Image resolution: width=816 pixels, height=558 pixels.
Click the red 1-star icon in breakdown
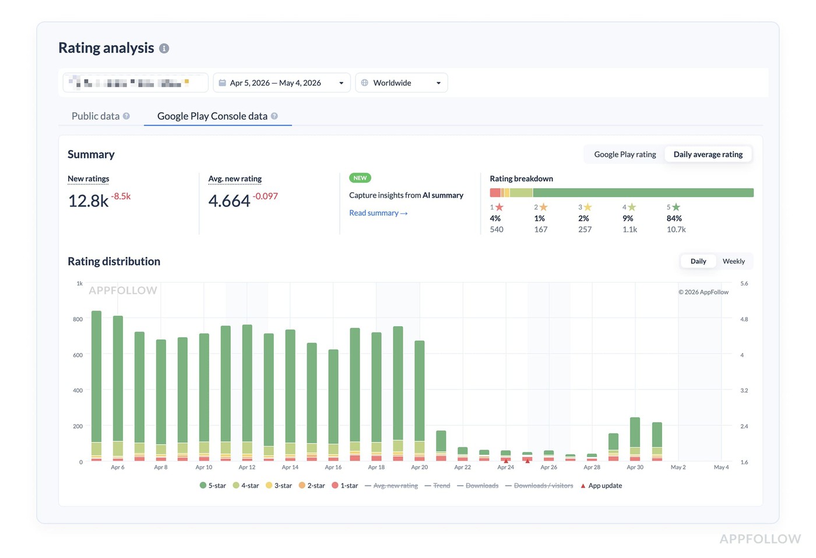click(500, 207)
